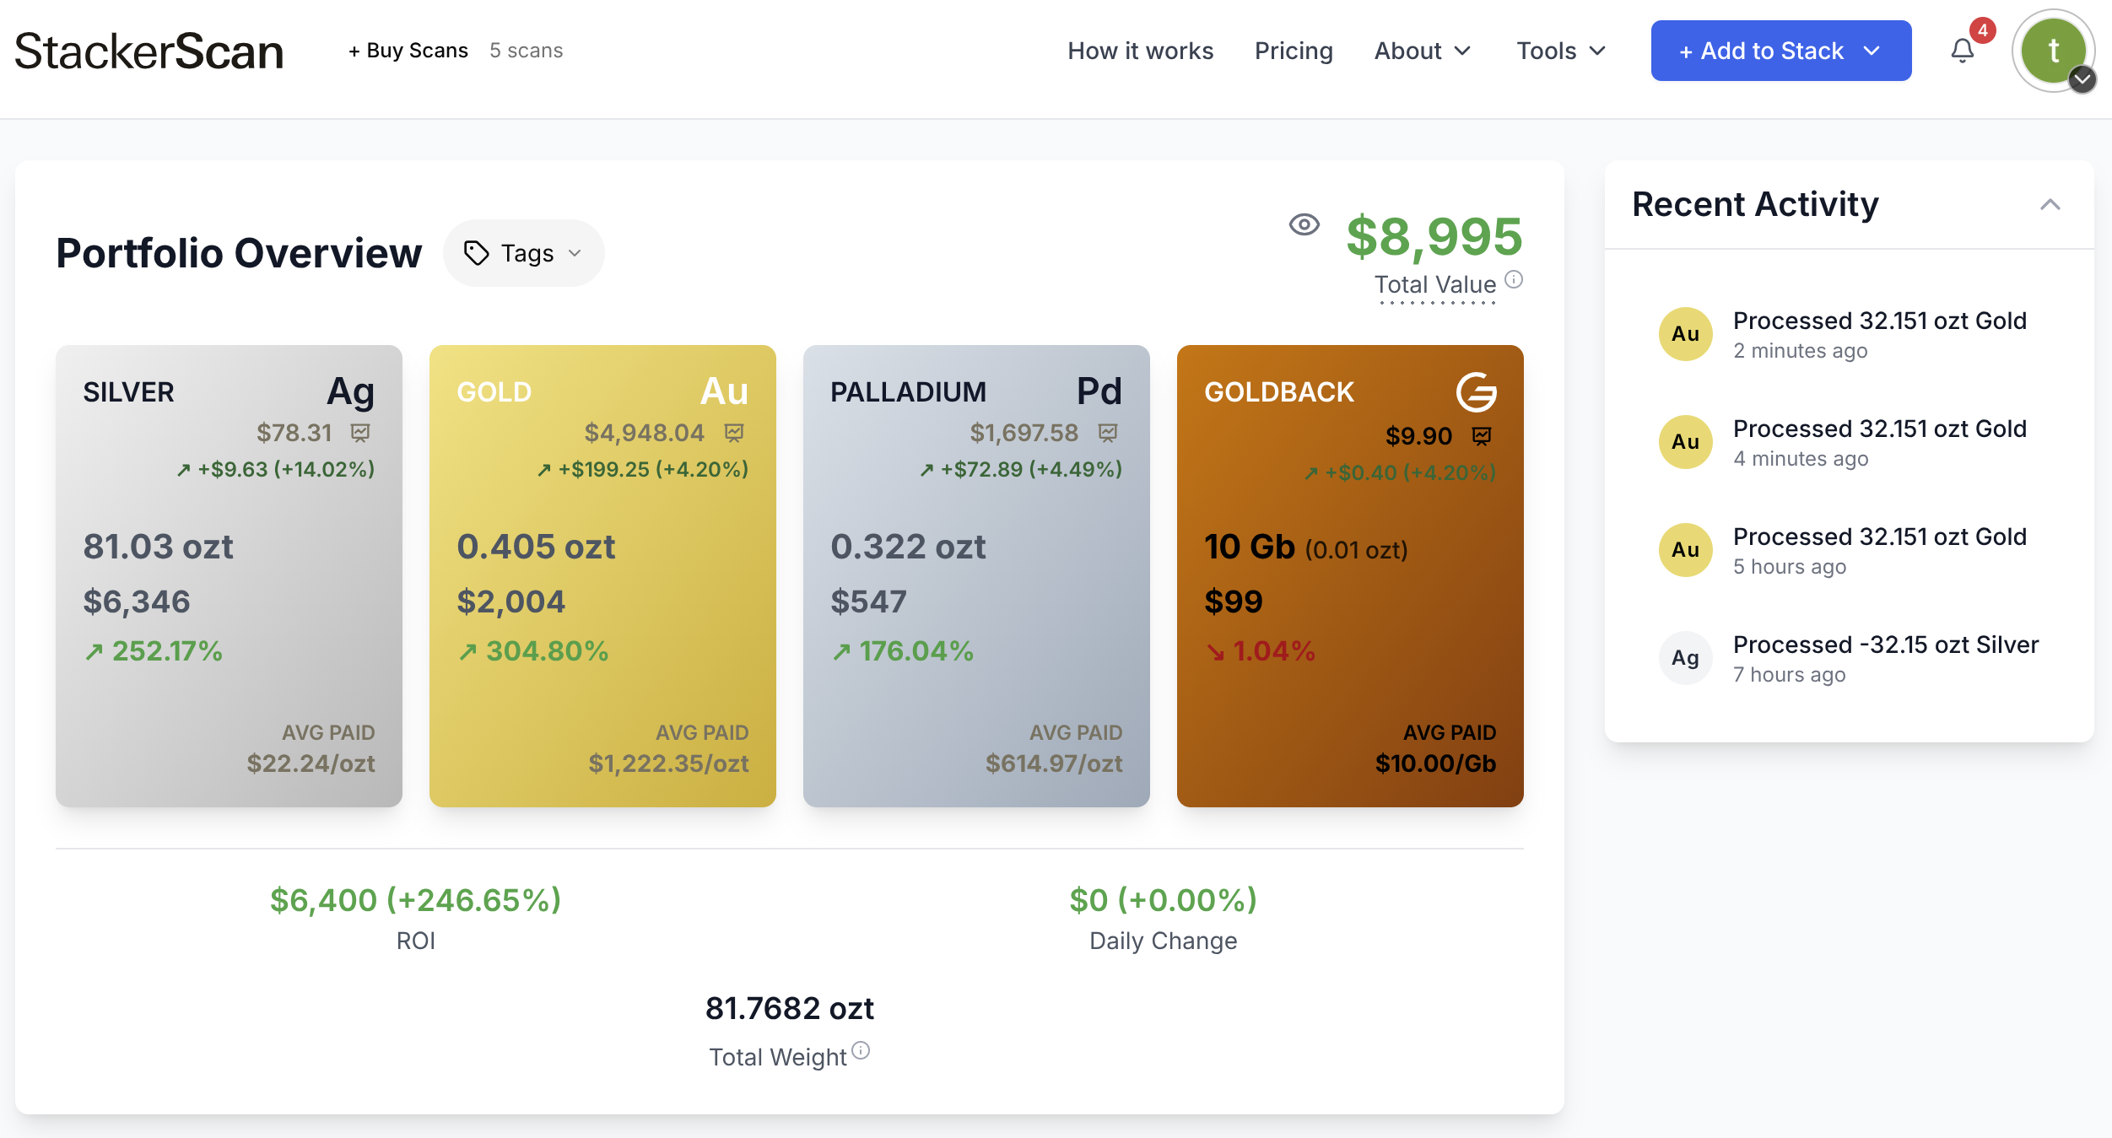Click the Buy Scans link
This screenshot has width=2112, height=1138.
coord(408,50)
